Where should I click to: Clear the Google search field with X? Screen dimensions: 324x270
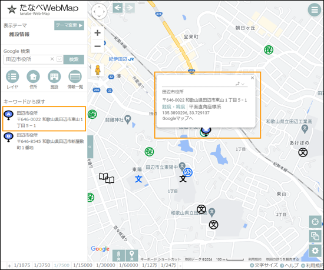coord(52,59)
